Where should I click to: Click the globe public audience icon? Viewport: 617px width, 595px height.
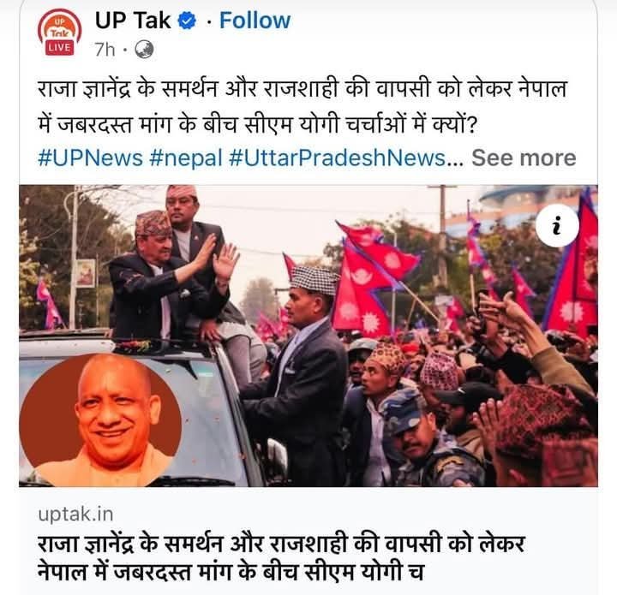pos(144,50)
